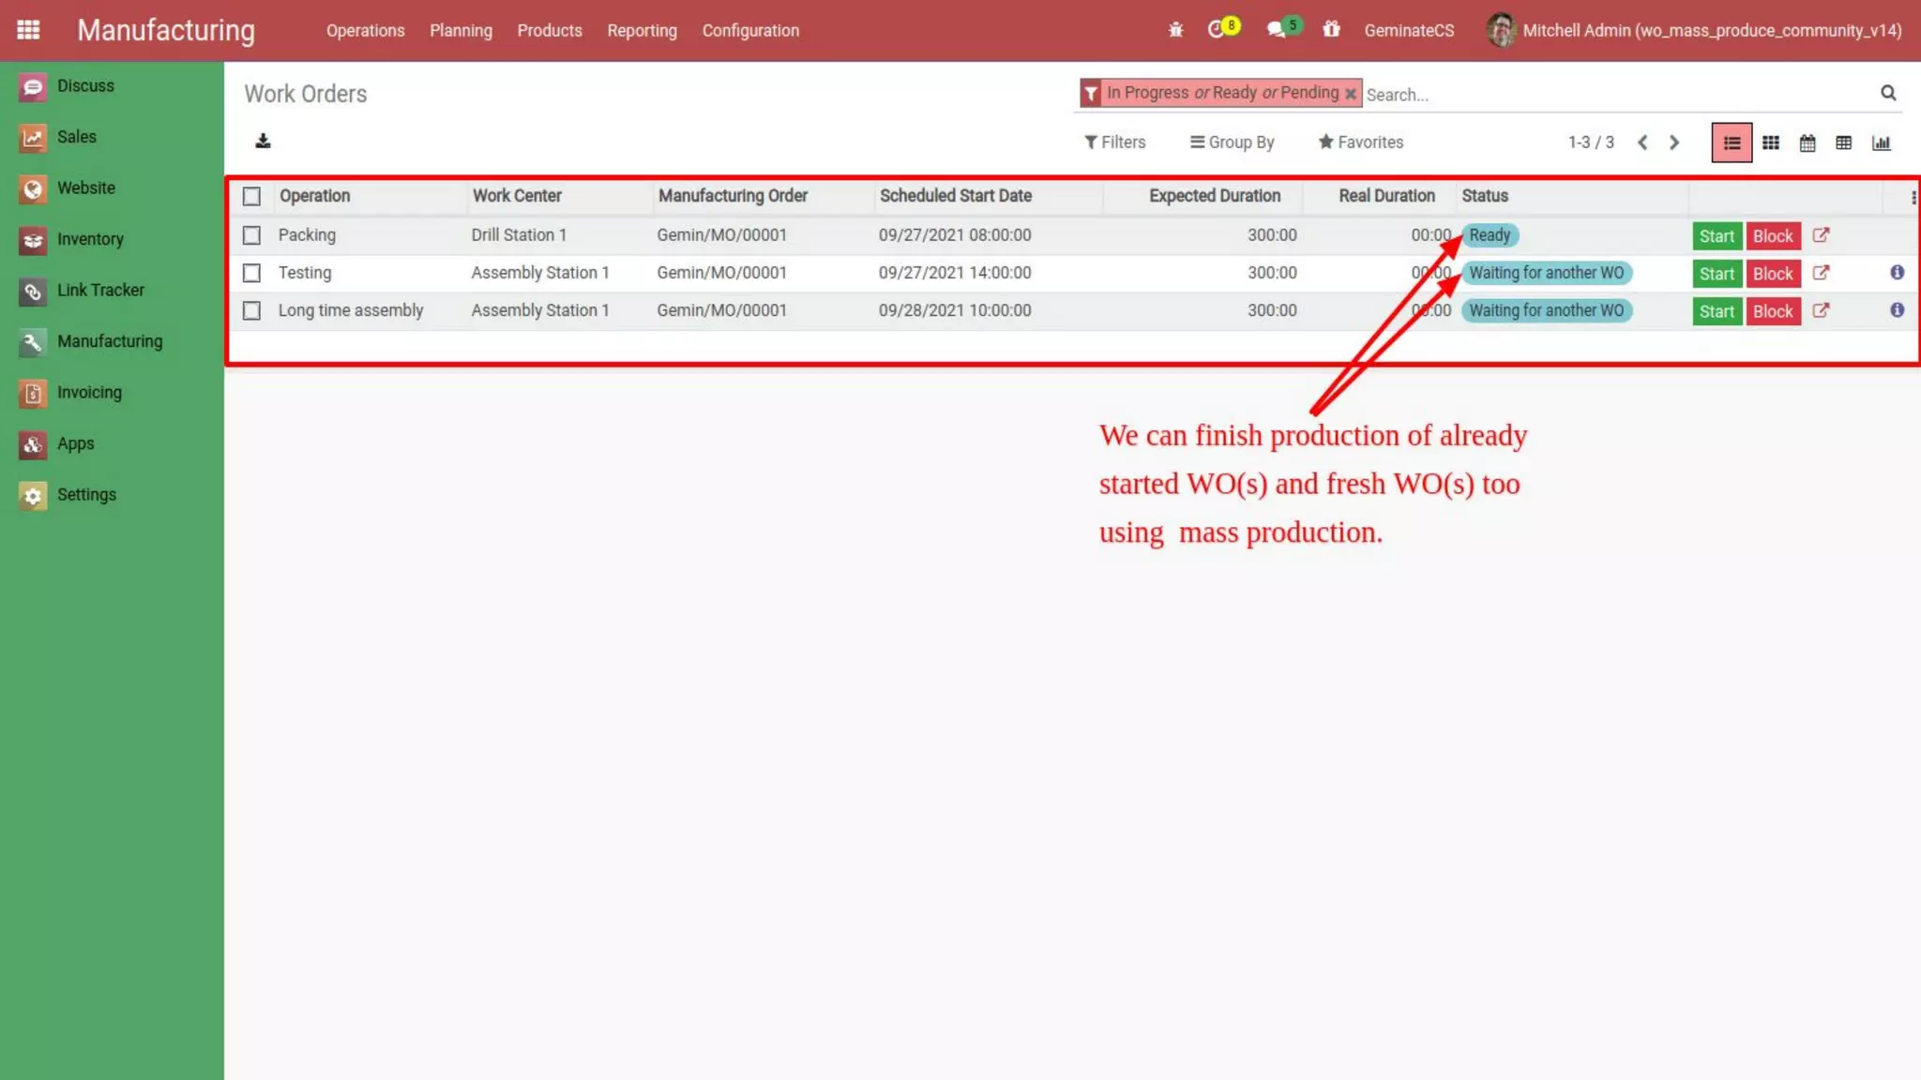The width and height of the screenshot is (1921, 1080).
Task: Click the export download icon
Action: (263, 141)
